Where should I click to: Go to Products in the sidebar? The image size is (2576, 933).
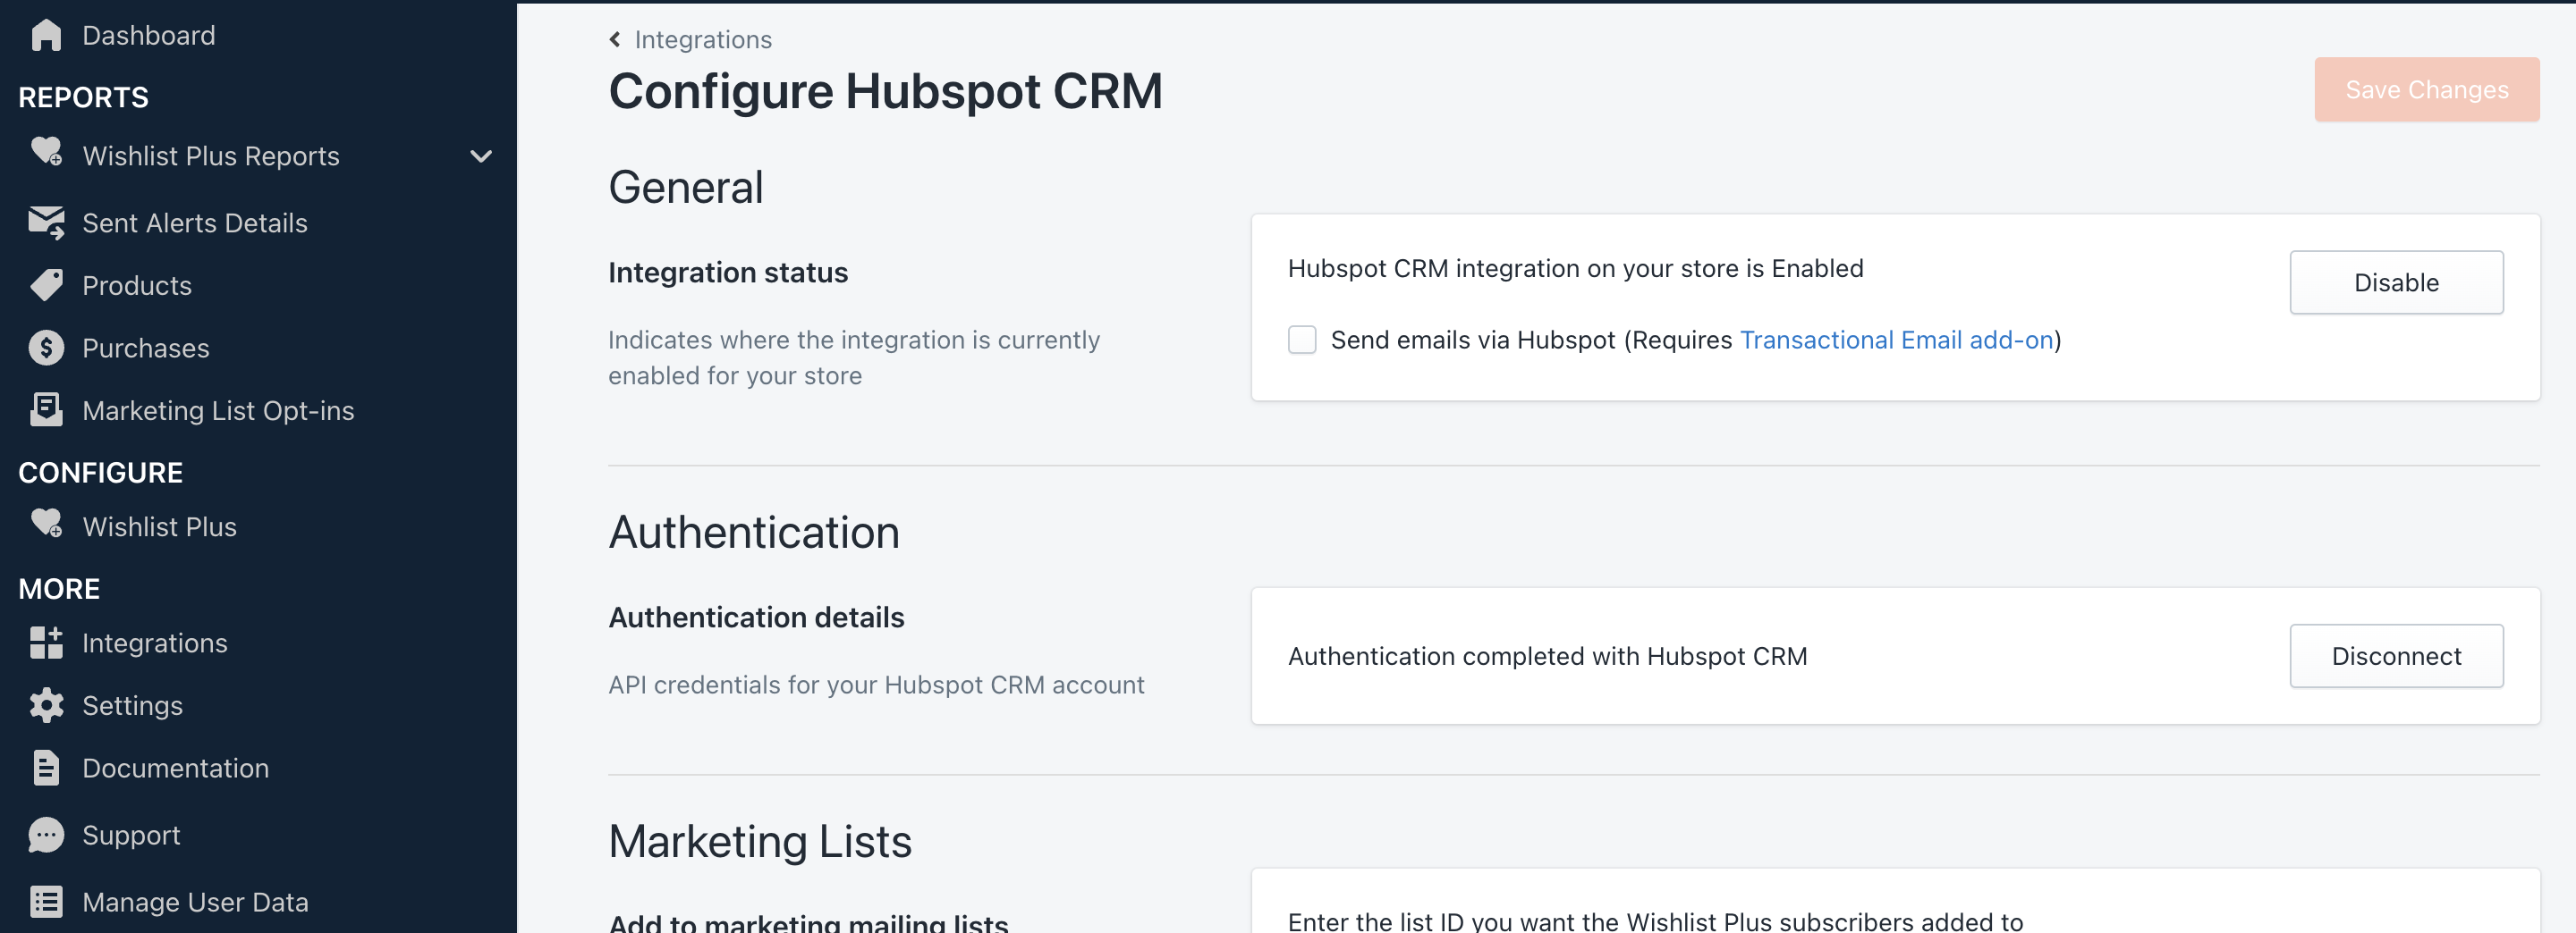137,286
